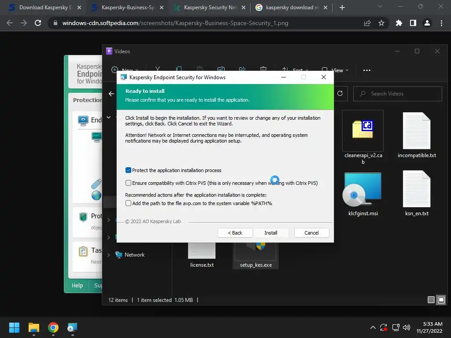Viewport: 451px width, 338px height.
Task: Switch to details view layout icon
Action: [x=431, y=300]
